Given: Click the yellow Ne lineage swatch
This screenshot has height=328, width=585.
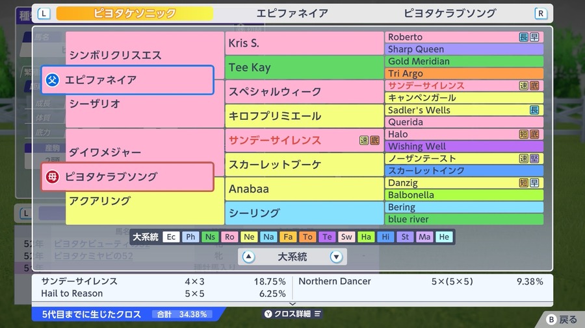Looking at the screenshot, I should (x=249, y=237).
